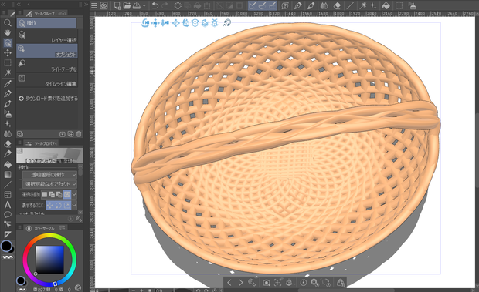Click inside the color square picker

(49, 260)
